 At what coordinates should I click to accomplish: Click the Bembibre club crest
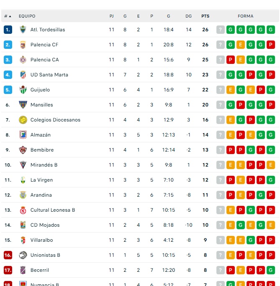pos(23,150)
